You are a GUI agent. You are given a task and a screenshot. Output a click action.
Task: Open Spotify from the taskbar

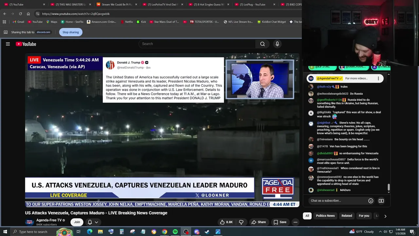(x=175, y=232)
